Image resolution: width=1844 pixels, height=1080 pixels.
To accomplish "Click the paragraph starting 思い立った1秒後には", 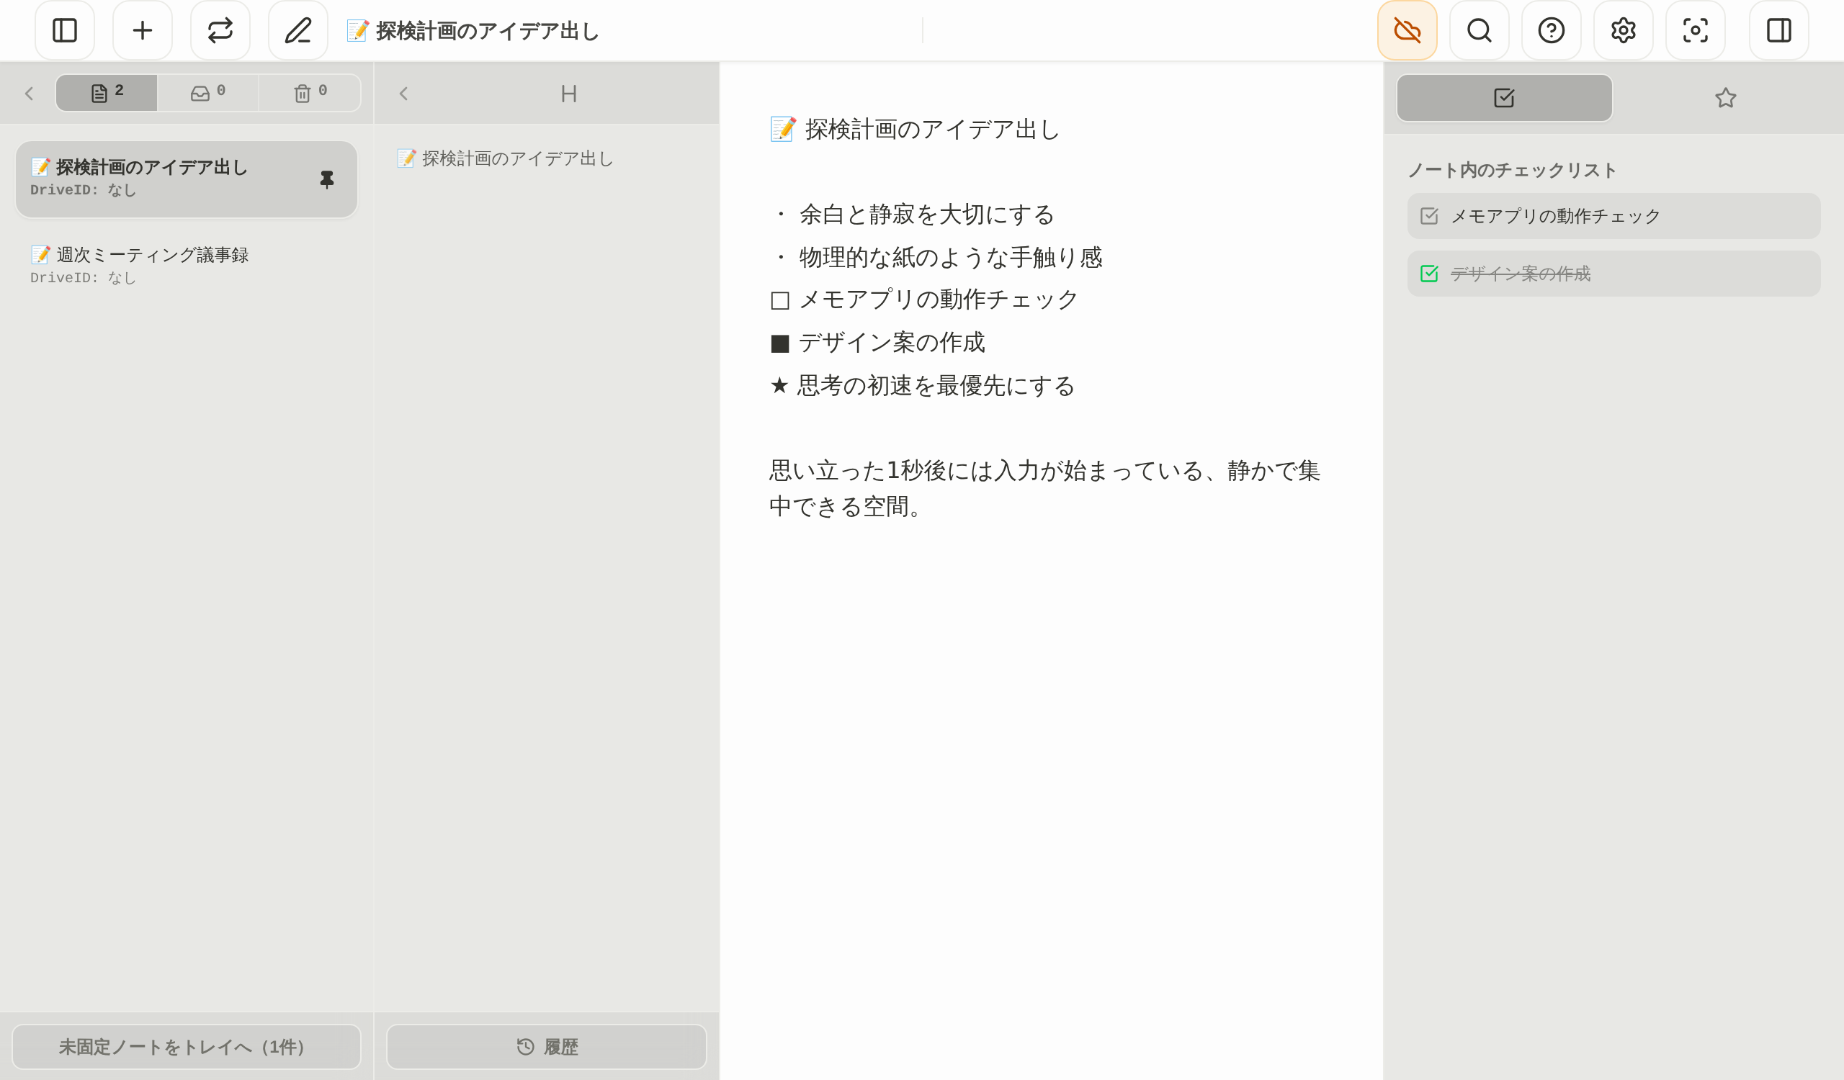I will [x=1045, y=487].
